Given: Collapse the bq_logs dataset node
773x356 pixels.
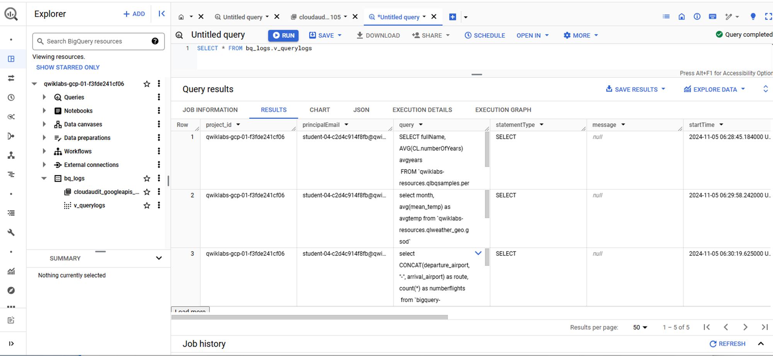Looking at the screenshot, I should pyautogui.click(x=44, y=178).
